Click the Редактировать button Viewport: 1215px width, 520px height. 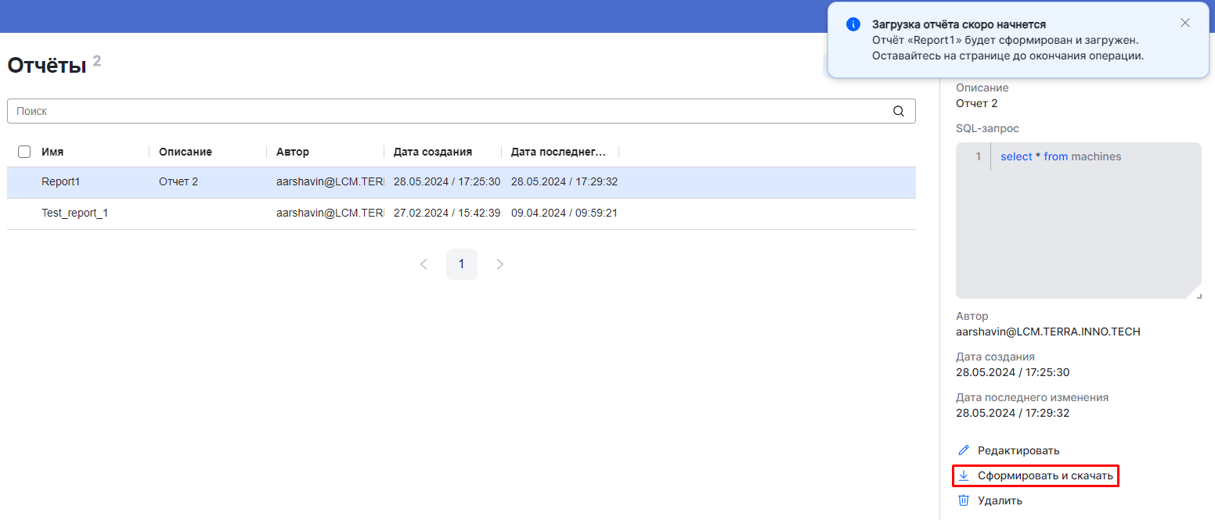click(1018, 450)
